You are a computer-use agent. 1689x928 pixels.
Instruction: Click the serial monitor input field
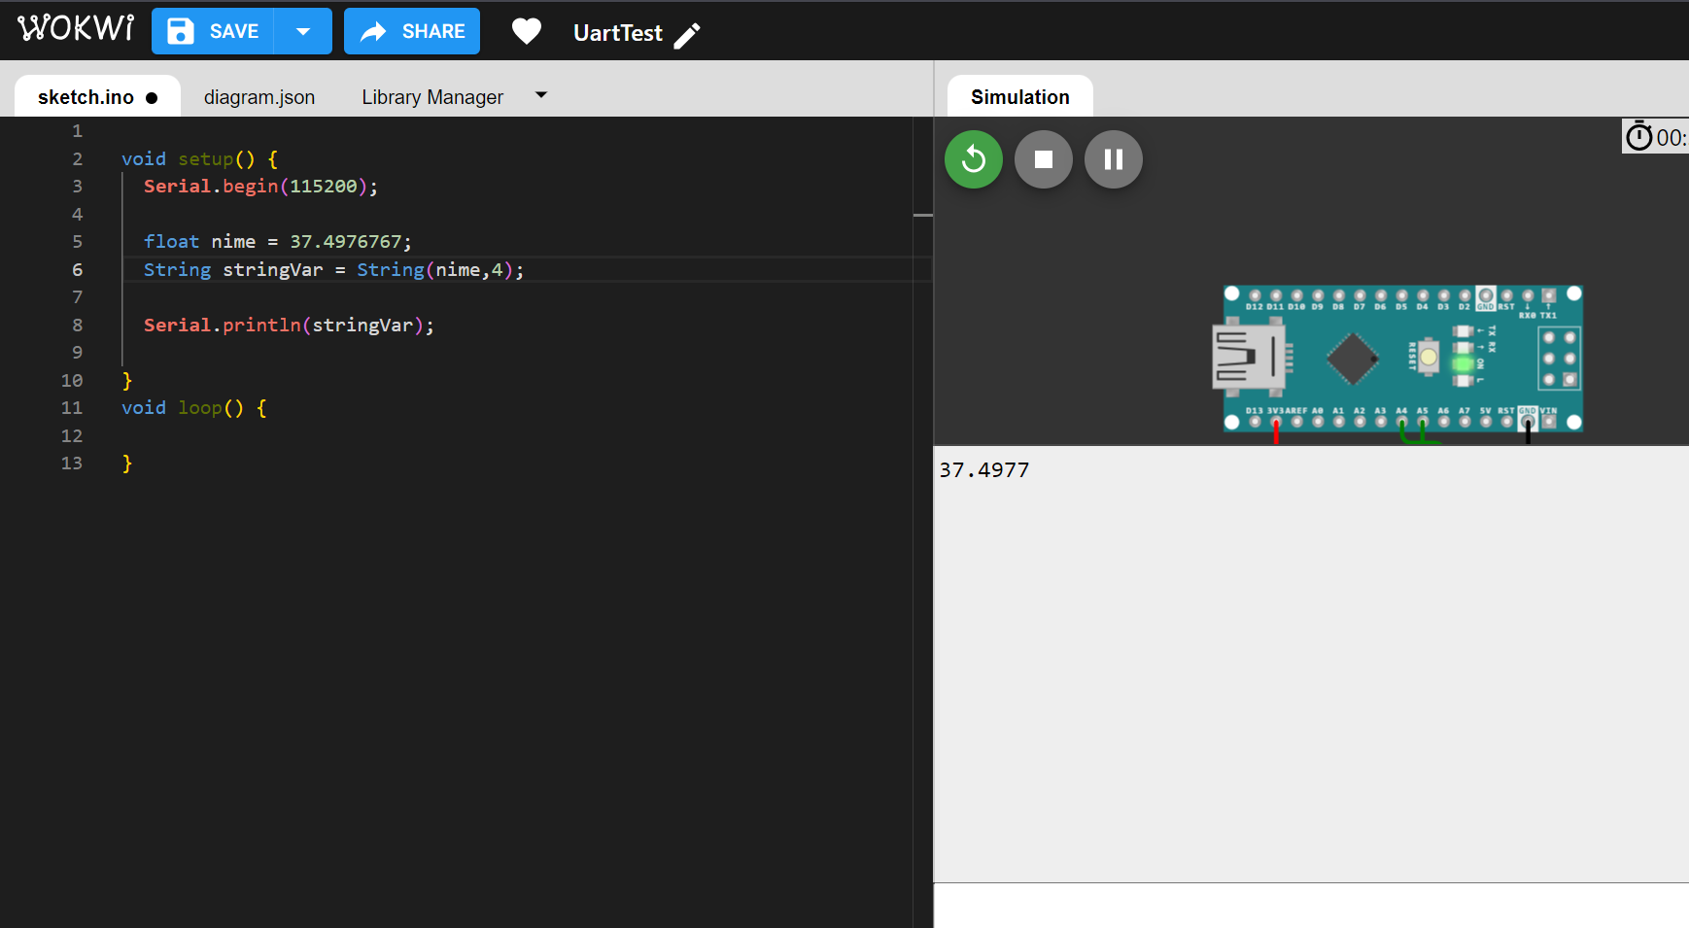(1311, 906)
